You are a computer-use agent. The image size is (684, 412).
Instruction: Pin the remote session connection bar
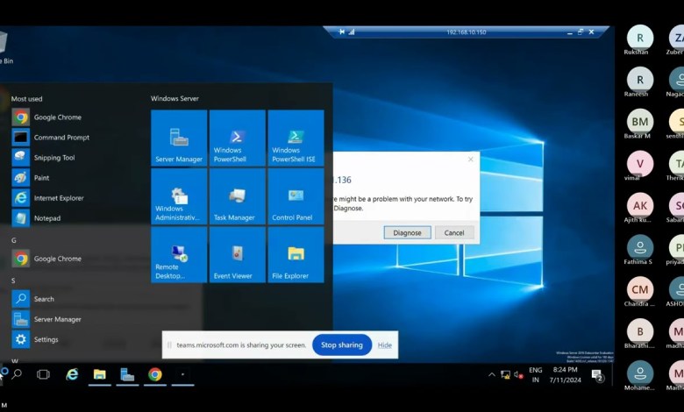click(342, 32)
